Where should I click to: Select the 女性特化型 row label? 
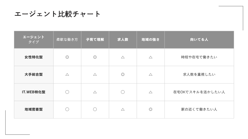pos(34,57)
